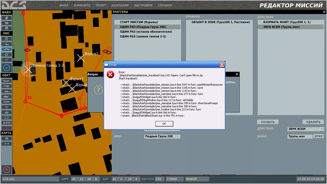The width and height of the screenshot is (327, 184).
Task: Select the airplane group tool
Action: [x=7, y=81]
